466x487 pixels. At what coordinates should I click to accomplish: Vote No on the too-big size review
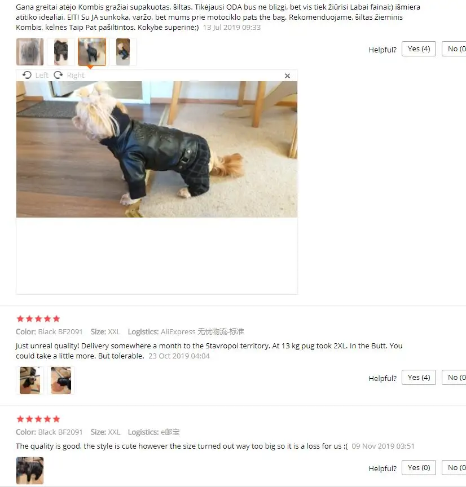pos(454,467)
